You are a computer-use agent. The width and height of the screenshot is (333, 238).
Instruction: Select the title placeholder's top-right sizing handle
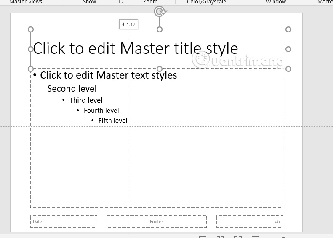[288, 29]
